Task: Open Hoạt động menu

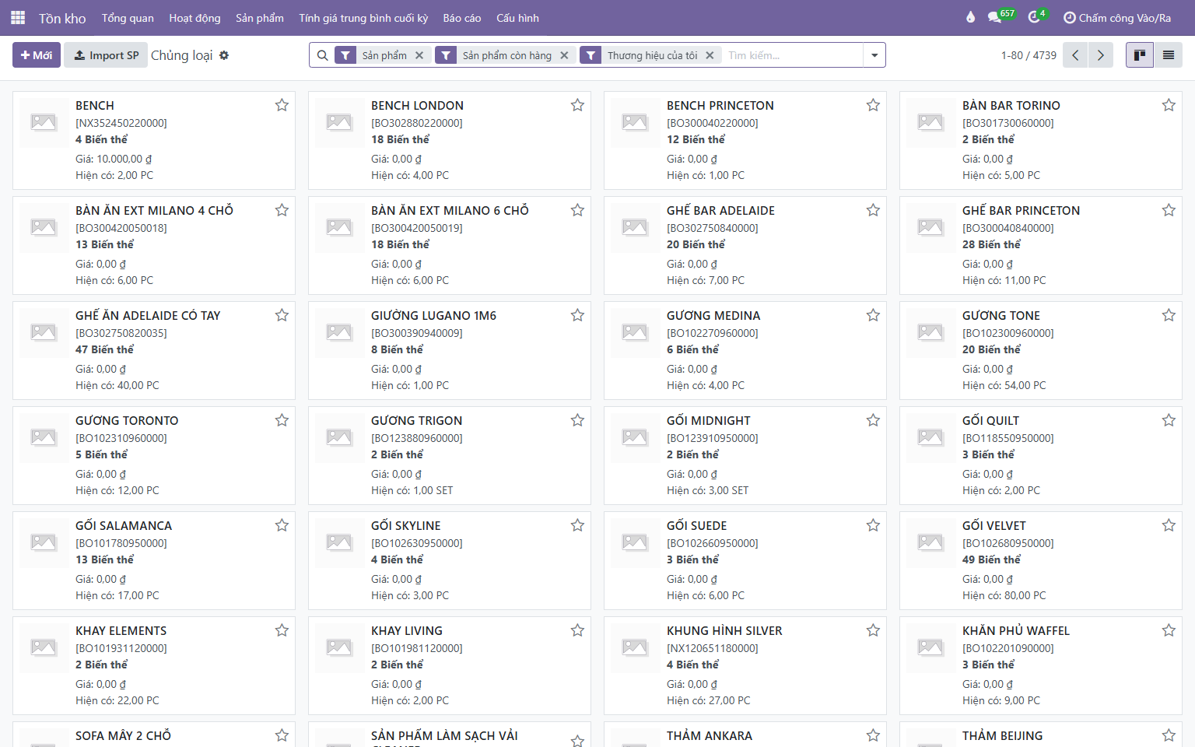Action: click(194, 18)
